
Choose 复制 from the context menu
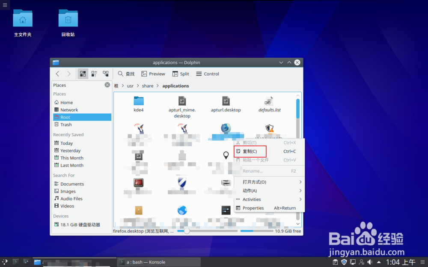pyautogui.click(x=250, y=151)
